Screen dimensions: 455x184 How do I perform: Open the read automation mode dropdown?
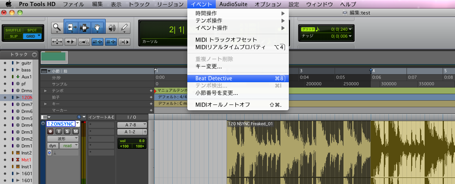(x=69, y=146)
